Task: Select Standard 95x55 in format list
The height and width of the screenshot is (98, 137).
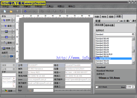Action: [113, 63]
